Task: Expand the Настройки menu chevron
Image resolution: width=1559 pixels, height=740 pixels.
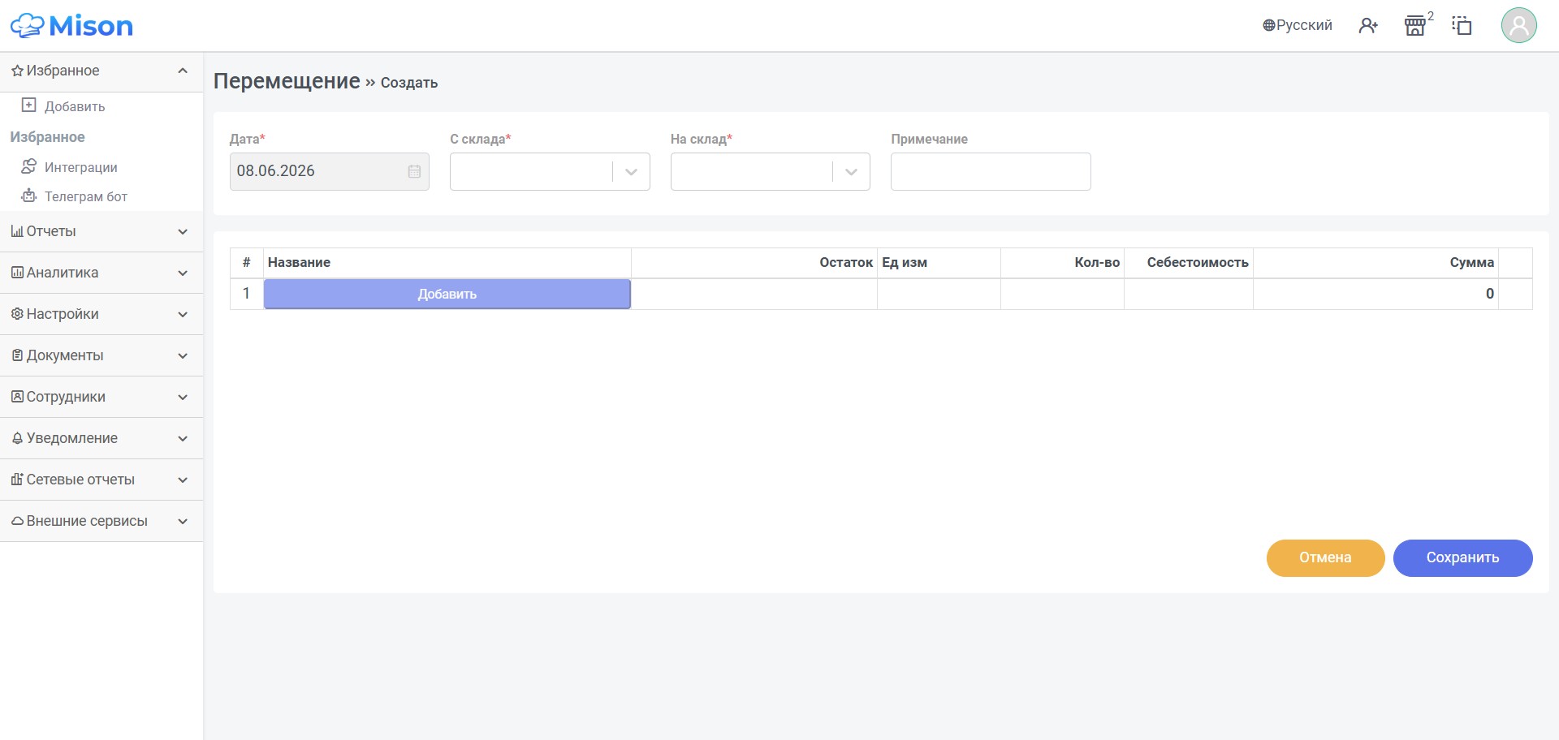Action: pyautogui.click(x=183, y=315)
